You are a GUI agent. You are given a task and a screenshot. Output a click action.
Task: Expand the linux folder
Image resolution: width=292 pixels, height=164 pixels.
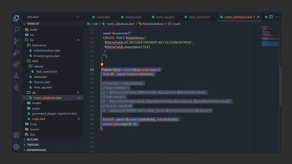(33, 124)
